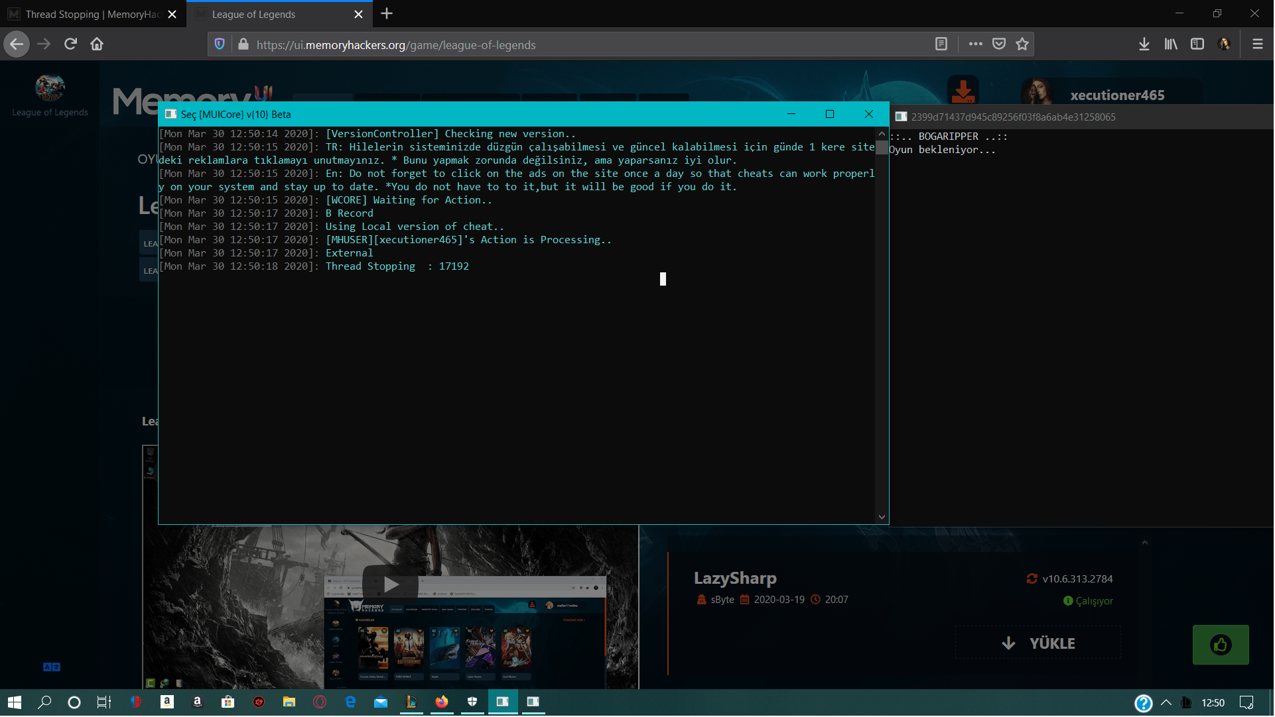
Task: Show hidden system tray icons
Action: pyautogui.click(x=1166, y=702)
